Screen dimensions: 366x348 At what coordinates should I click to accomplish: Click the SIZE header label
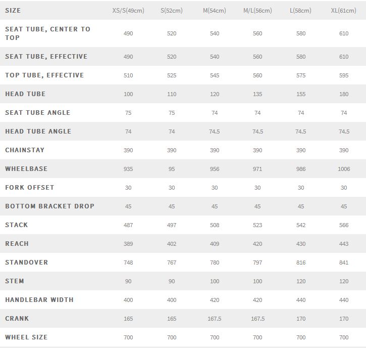[x=13, y=10]
